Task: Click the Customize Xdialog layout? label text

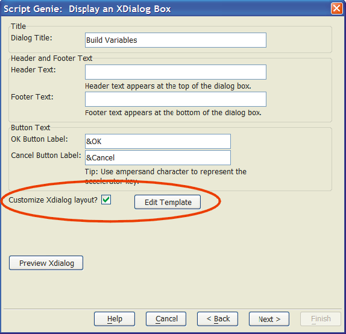Action: (x=53, y=200)
